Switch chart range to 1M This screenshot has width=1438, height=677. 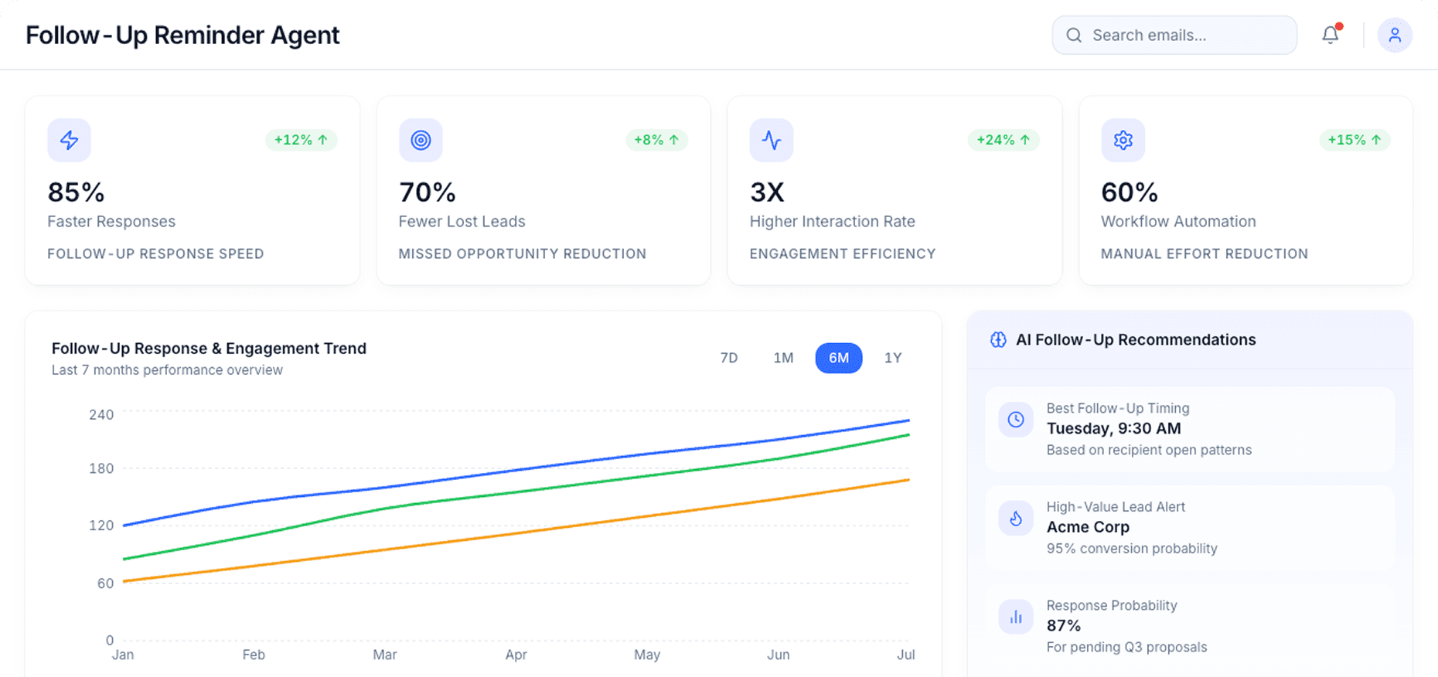pyautogui.click(x=783, y=358)
